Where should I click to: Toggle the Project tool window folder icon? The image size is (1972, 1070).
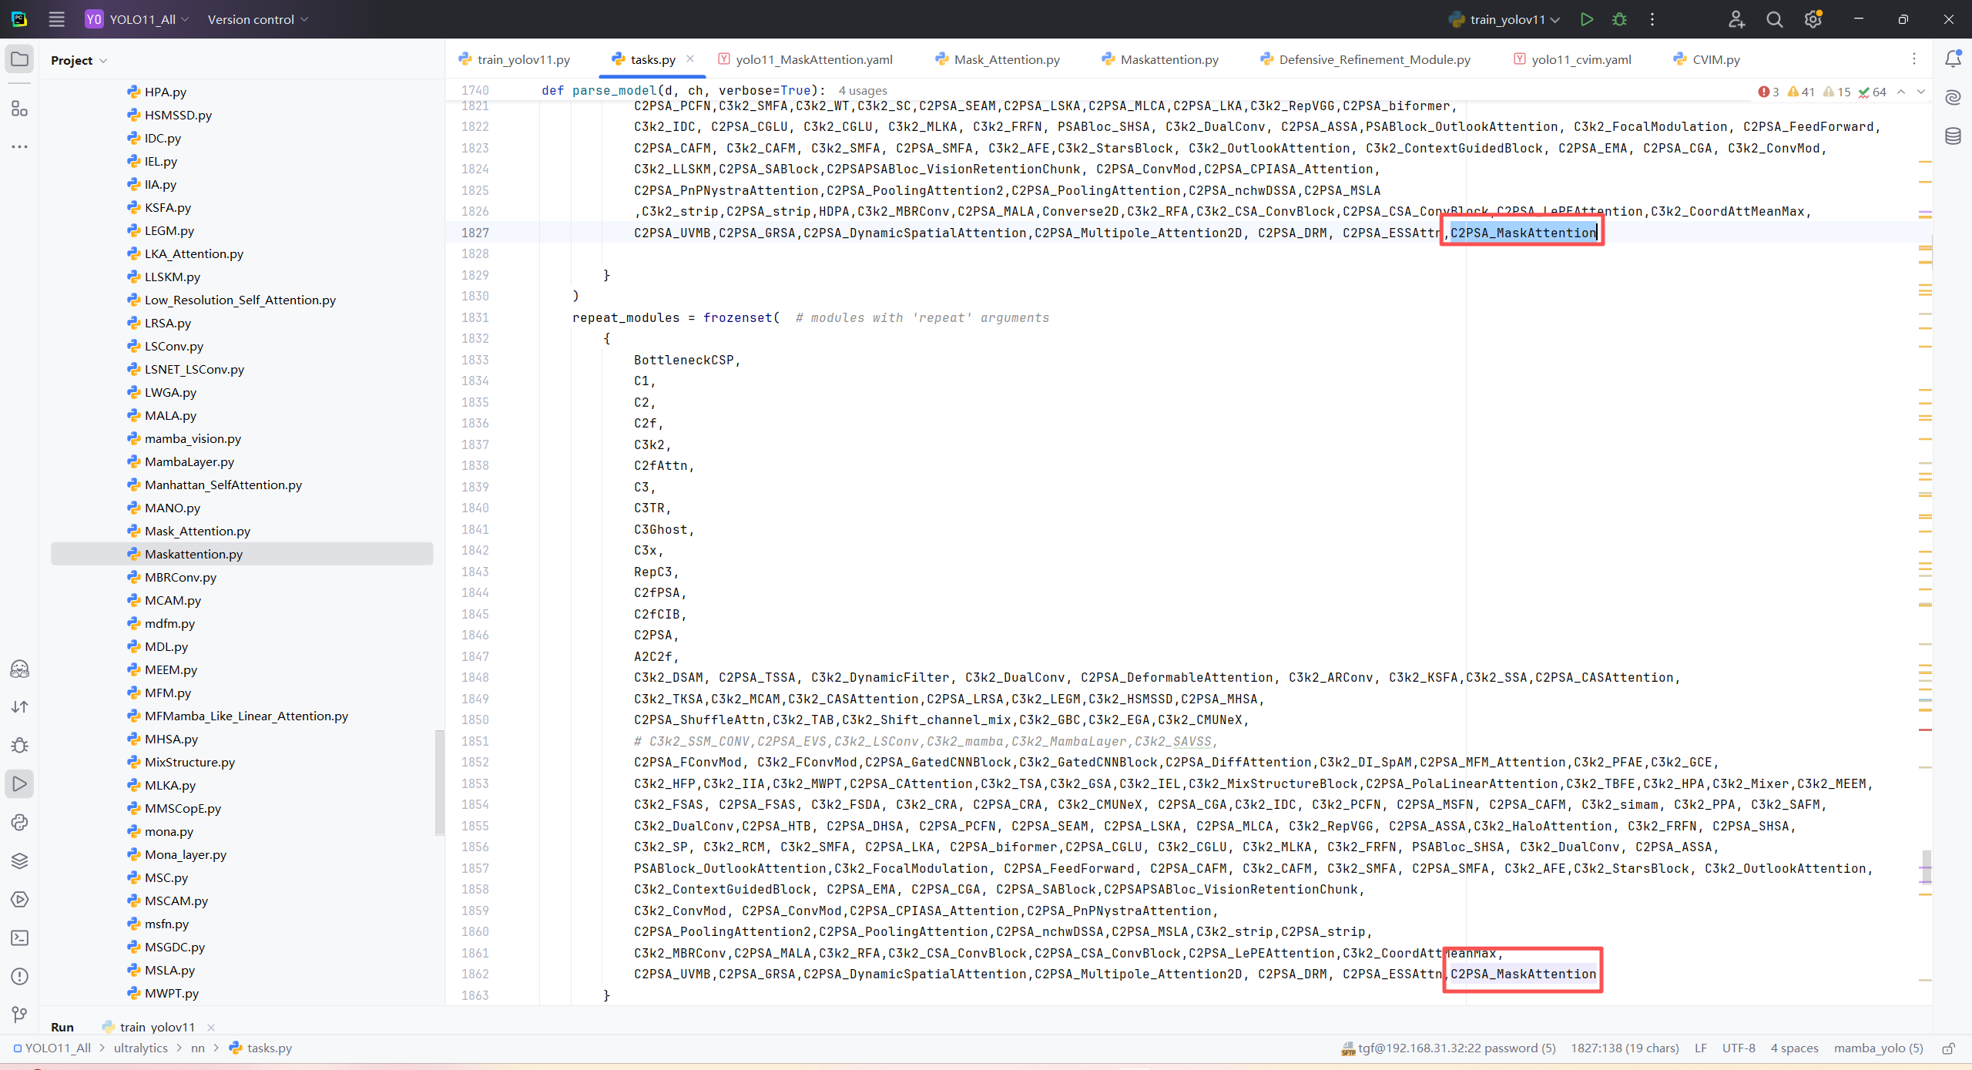click(20, 59)
